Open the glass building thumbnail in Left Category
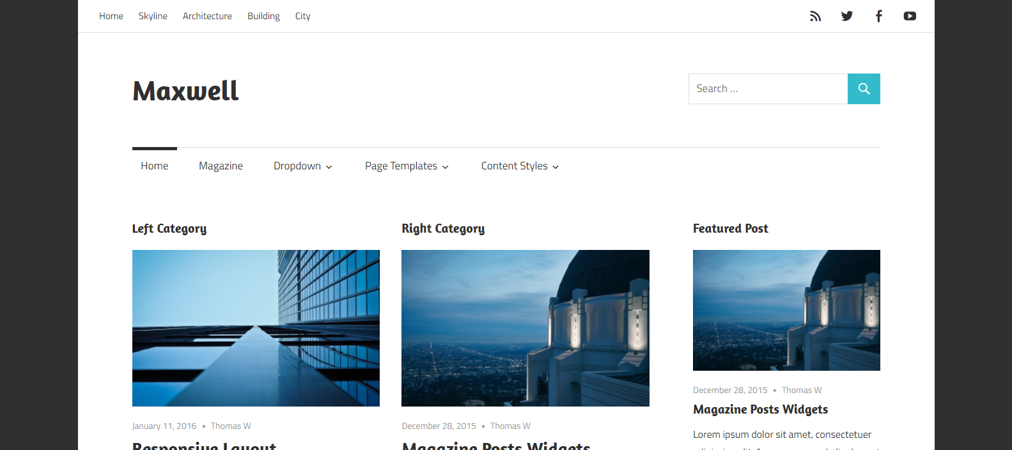 (x=256, y=328)
